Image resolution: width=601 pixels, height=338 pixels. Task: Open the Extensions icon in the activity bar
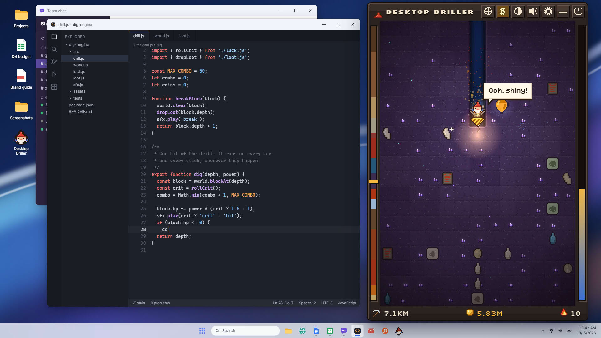[x=54, y=87]
